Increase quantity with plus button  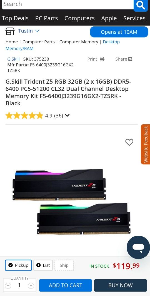click(x=31, y=286)
